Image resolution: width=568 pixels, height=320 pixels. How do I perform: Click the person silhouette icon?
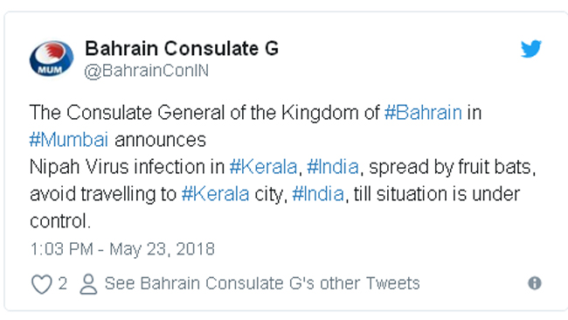pyautogui.click(x=88, y=284)
